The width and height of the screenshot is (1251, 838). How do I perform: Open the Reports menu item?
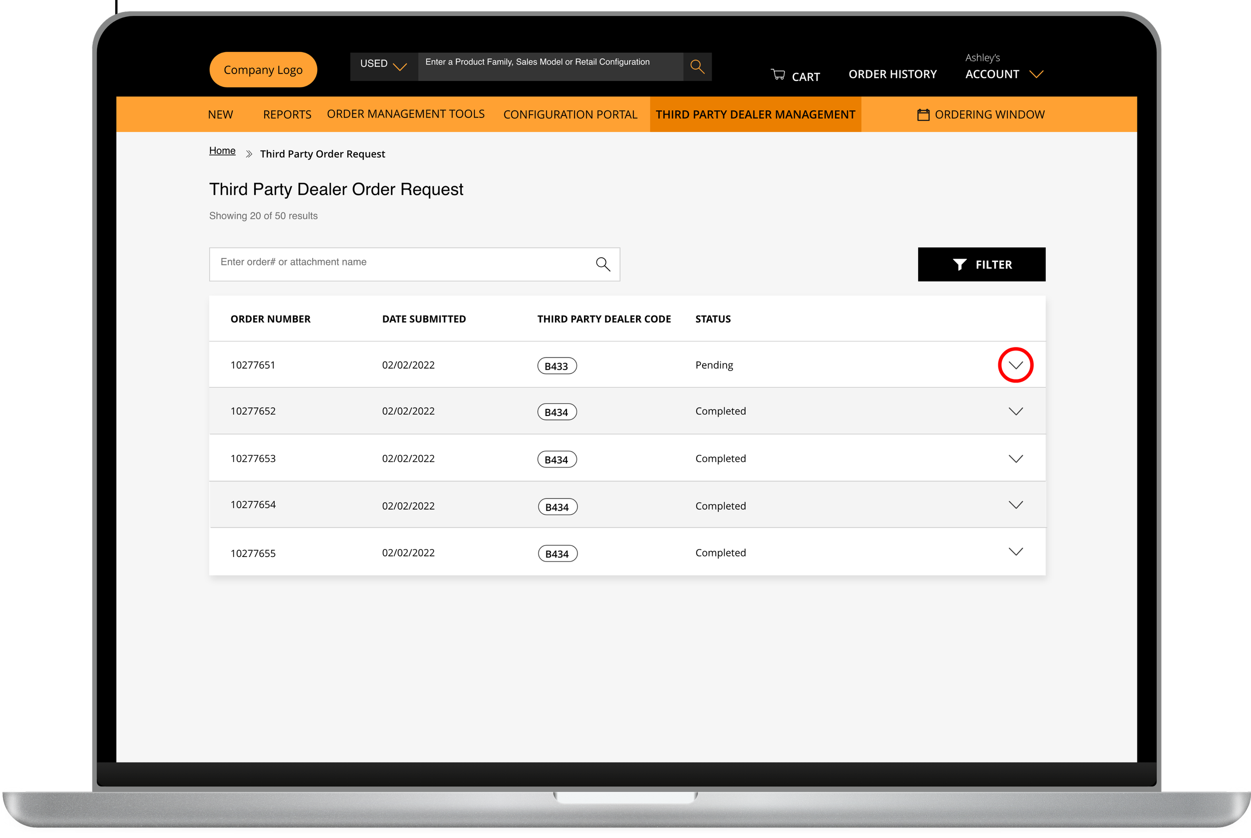[287, 114]
